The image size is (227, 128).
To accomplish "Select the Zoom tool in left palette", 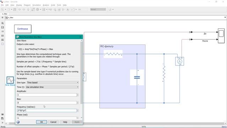I will [x=2, y=23].
